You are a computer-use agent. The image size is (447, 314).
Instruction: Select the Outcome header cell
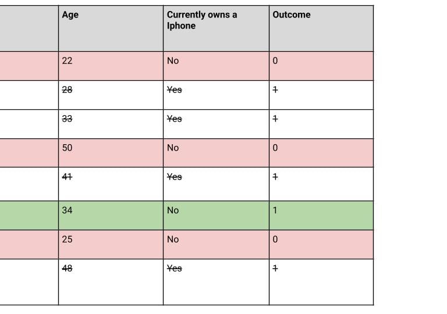pyautogui.click(x=321, y=28)
